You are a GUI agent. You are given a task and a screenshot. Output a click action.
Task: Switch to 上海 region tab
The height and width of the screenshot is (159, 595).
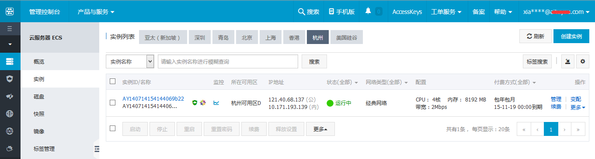(271, 37)
